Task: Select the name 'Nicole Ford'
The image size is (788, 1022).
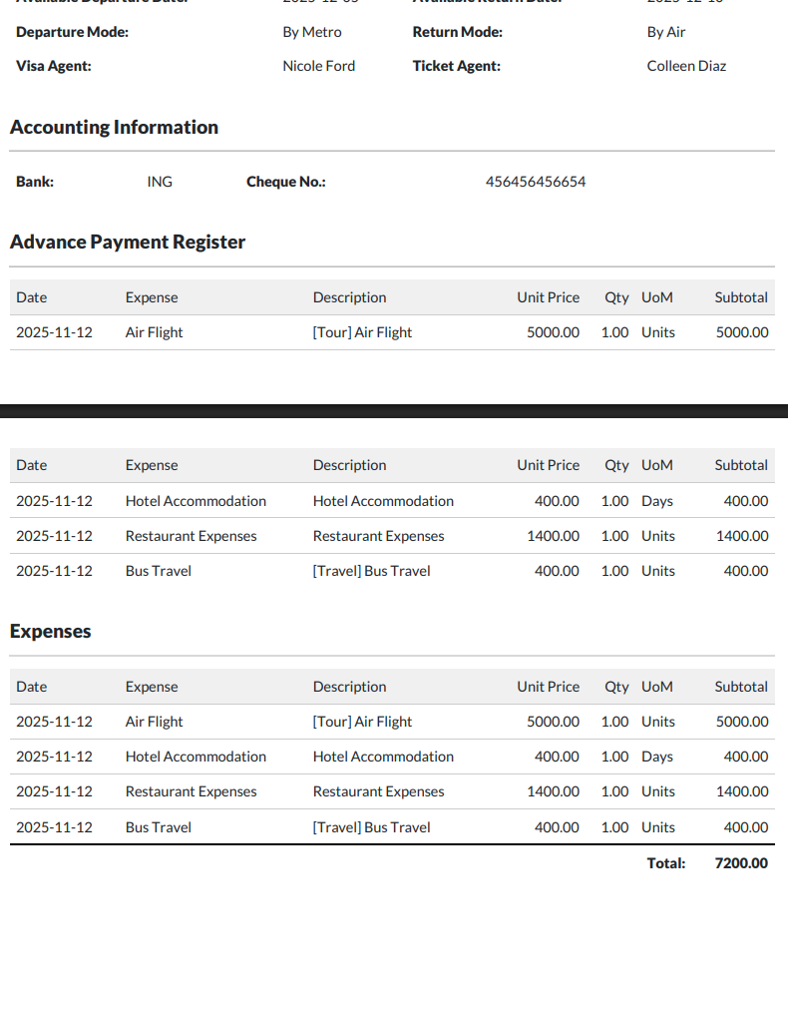Action: 319,66
